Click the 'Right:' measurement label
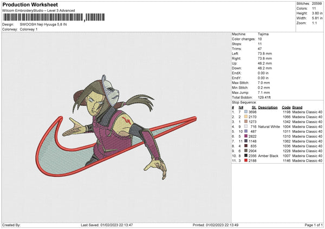This screenshot has height=229, width=325. (236, 58)
